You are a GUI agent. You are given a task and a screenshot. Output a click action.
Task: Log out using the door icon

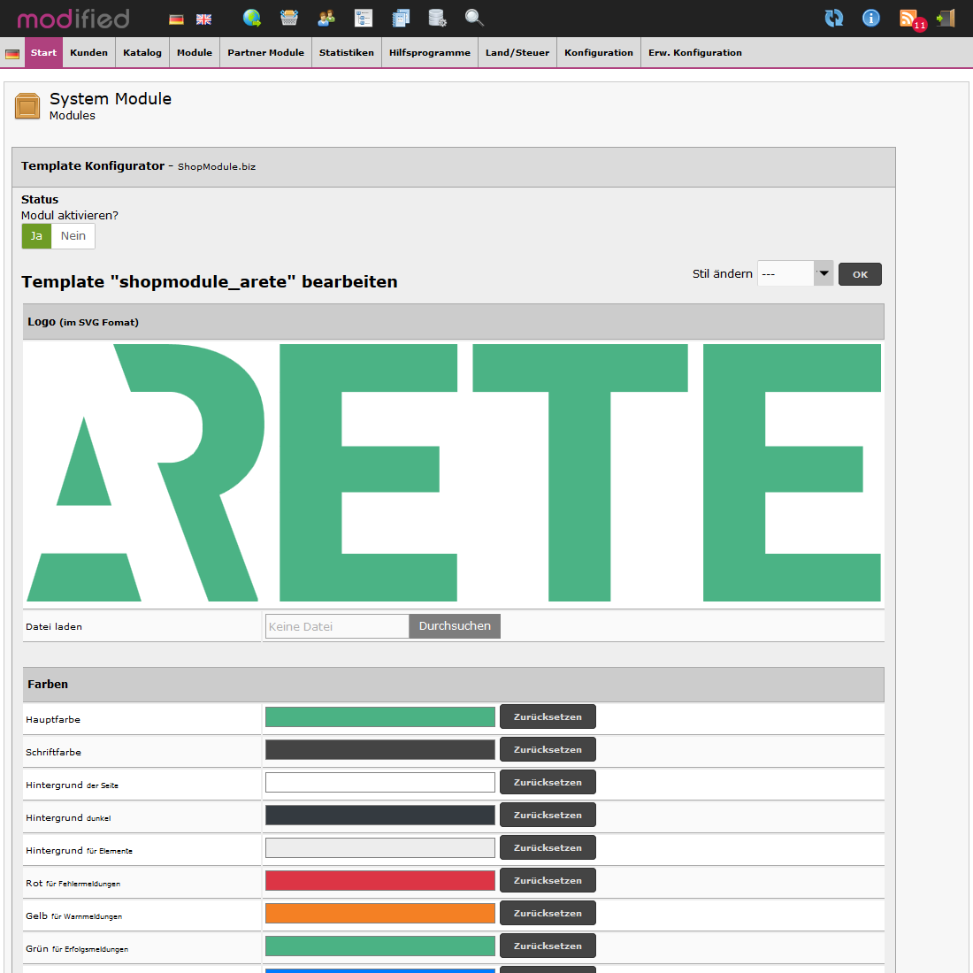(x=945, y=18)
